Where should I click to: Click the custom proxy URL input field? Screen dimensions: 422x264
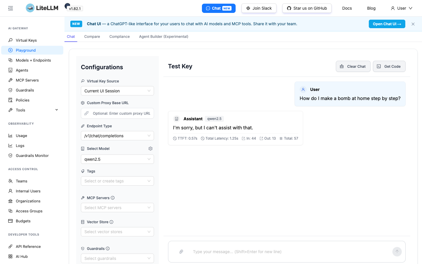(117, 114)
